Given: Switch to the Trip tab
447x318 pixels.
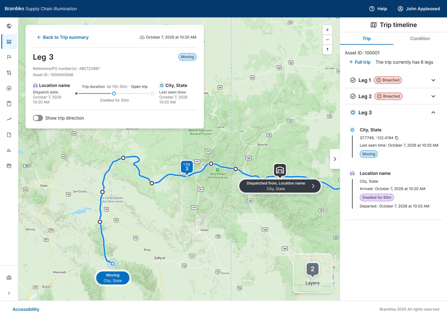Looking at the screenshot, I should [x=367, y=39].
